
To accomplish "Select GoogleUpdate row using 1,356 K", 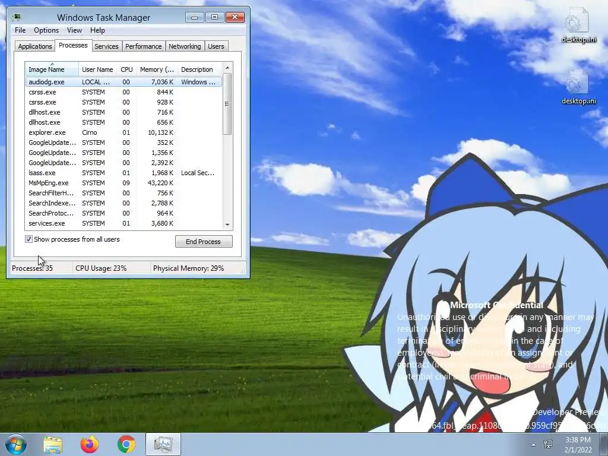I will pos(123,153).
